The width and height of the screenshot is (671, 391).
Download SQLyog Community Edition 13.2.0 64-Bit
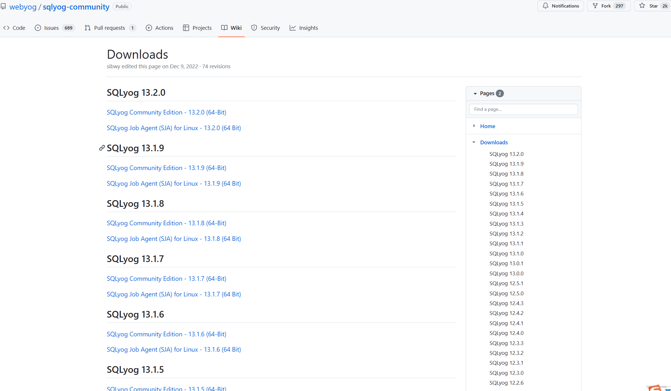(x=166, y=112)
